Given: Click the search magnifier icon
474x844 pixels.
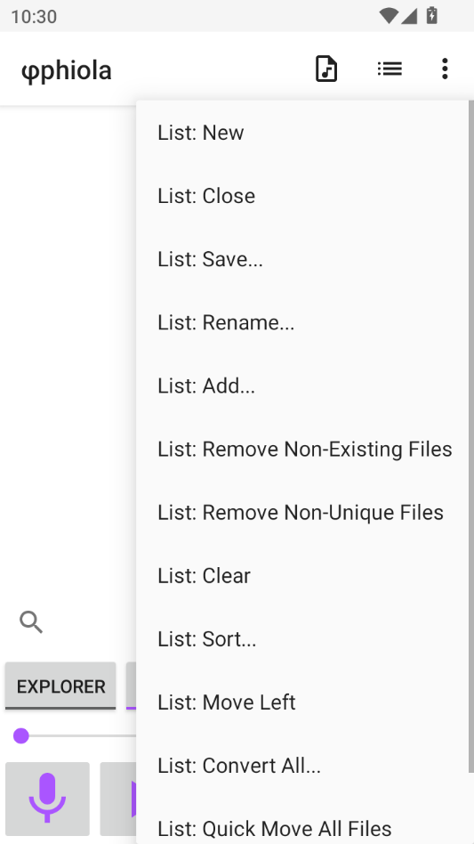Looking at the screenshot, I should pos(31,623).
